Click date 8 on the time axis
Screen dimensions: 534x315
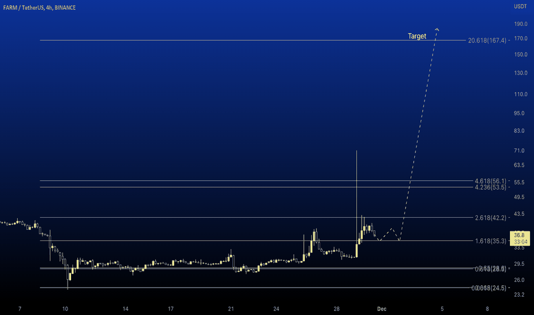488,309
